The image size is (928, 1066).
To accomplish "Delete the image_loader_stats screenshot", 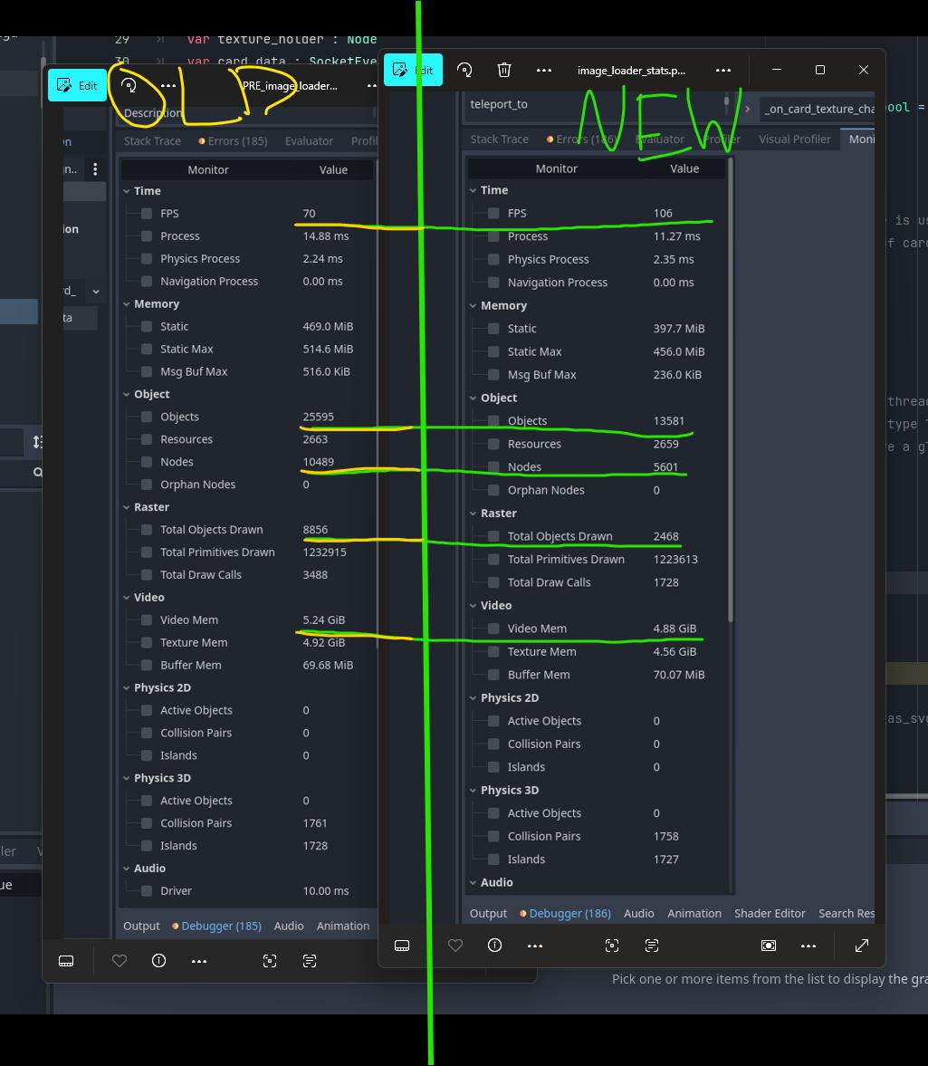I will coord(503,70).
